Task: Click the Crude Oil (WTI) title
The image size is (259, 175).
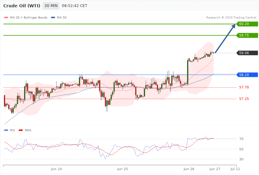Action: pos(22,6)
